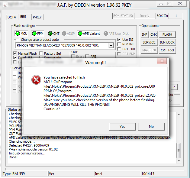Click the 'Done!' log line
The image size is (190, 178).
[x=13, y=157]
